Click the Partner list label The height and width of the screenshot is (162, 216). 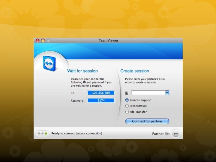pyautogui.click(x=161, y=133)
